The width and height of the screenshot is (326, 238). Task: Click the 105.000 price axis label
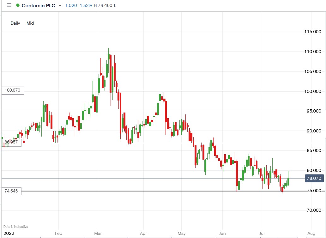pyautogui.click(x=313, y=71)
